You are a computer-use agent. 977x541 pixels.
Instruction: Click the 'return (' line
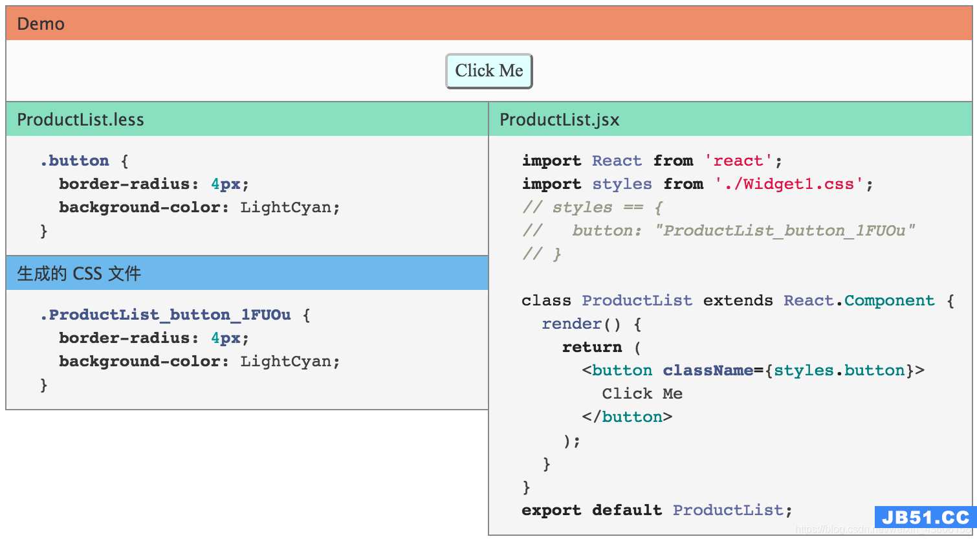point(602,347)
